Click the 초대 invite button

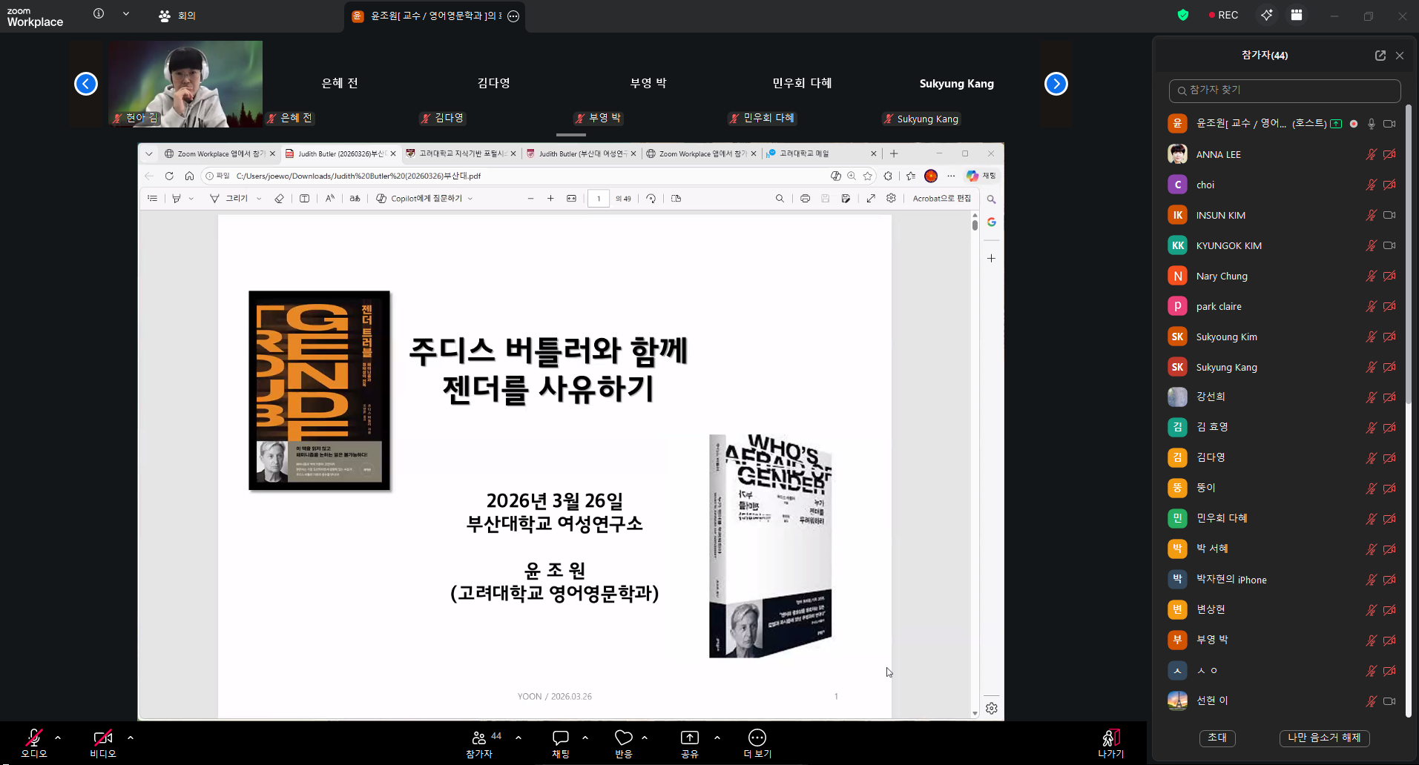click(1216, 738)
